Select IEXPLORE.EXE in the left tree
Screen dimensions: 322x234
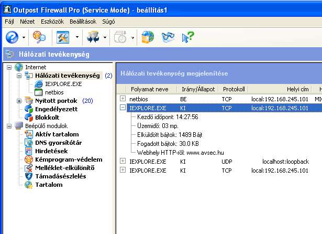tap(63, 84)
